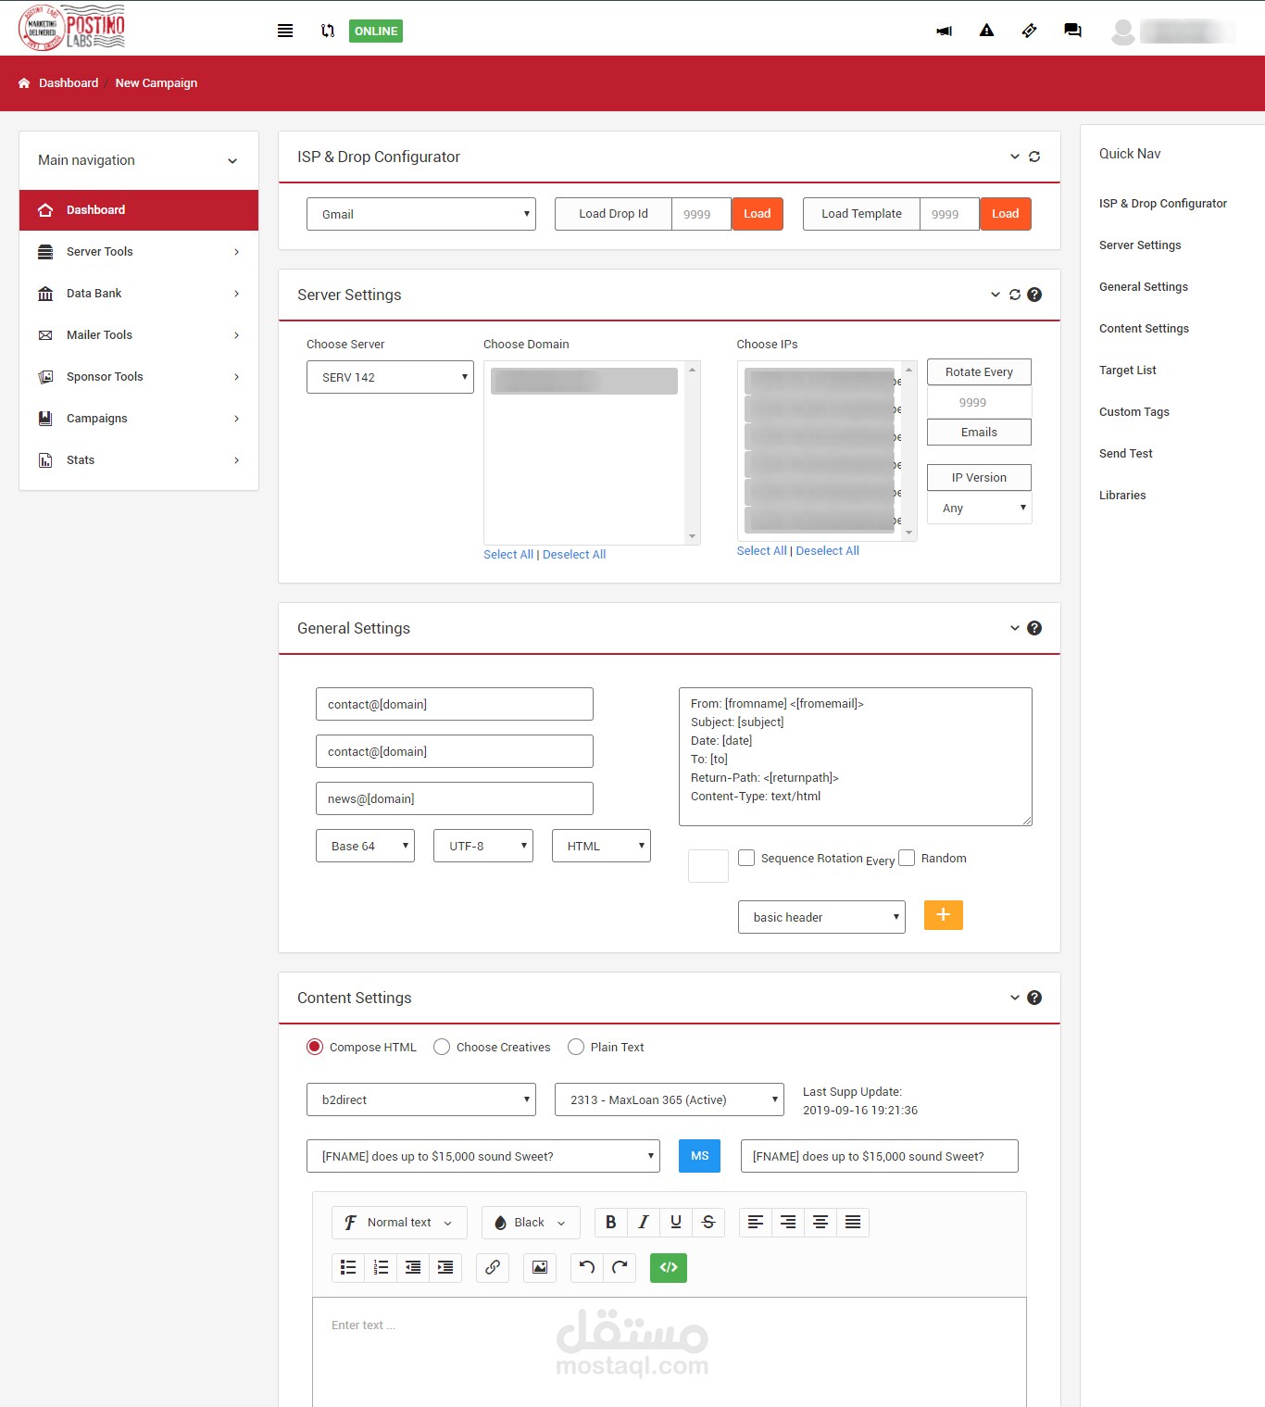Open help for Content Settings
Viewport: 1265px width, 1407px height.
pos(1034,998)
